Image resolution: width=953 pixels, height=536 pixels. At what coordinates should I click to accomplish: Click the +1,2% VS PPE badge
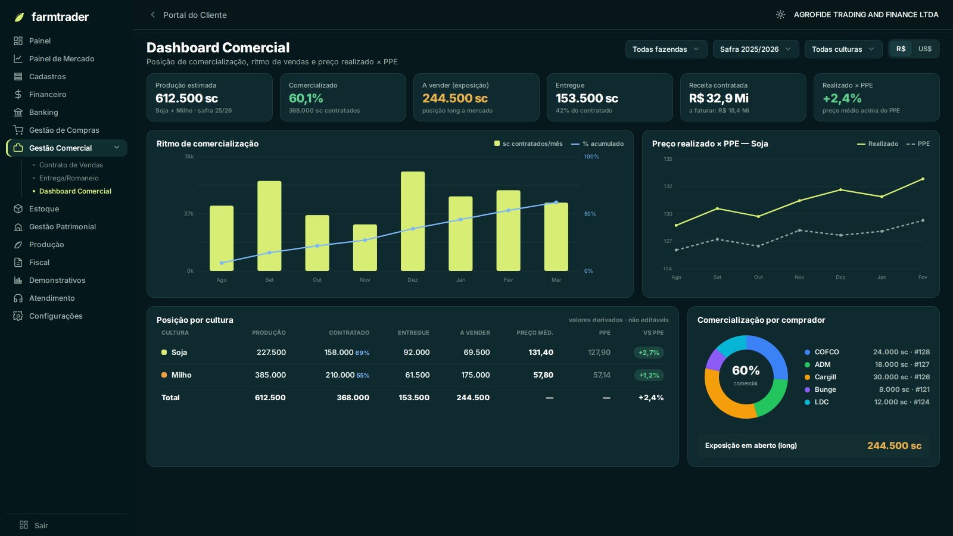click(649, 375)
